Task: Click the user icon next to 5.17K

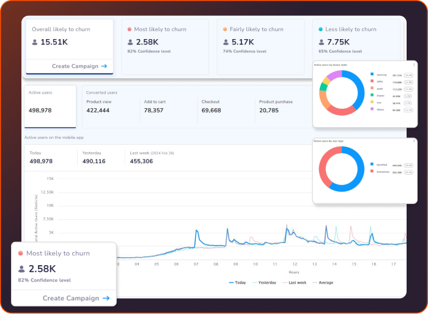Action: tap(226, 42)
